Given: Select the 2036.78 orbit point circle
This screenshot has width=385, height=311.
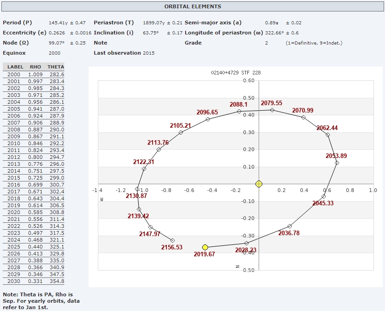Looking at the screenshot, I should coord(289,226).
